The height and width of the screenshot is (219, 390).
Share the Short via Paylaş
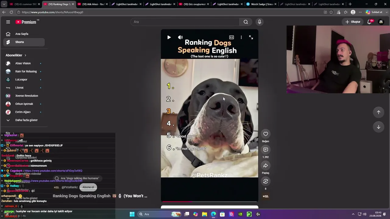266,165
